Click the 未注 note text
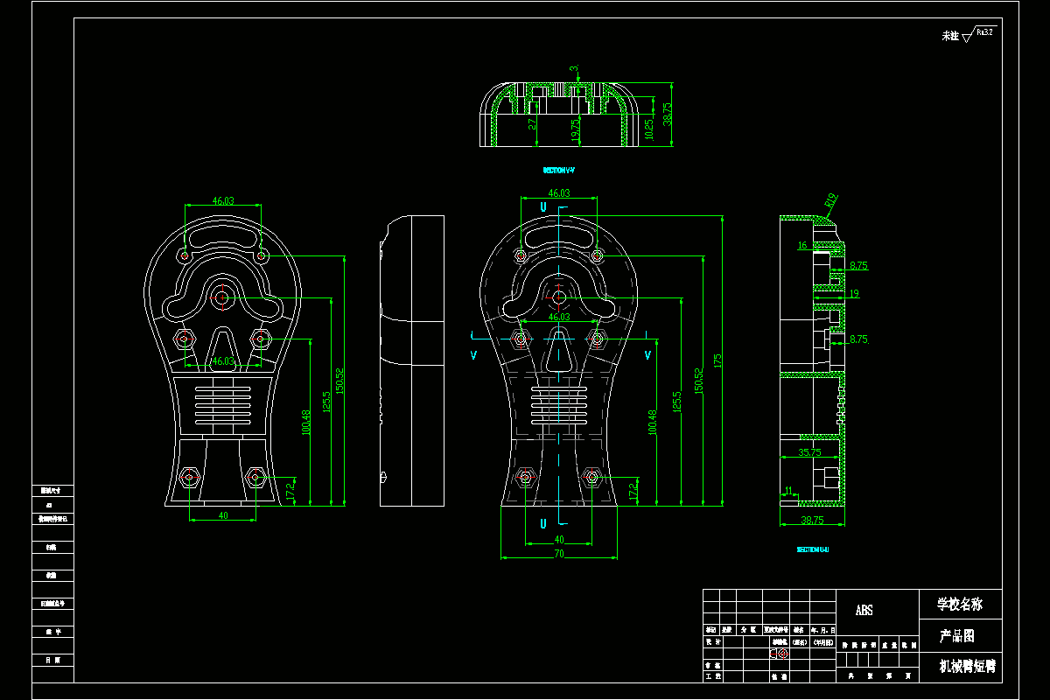 (x=950, y=37)
